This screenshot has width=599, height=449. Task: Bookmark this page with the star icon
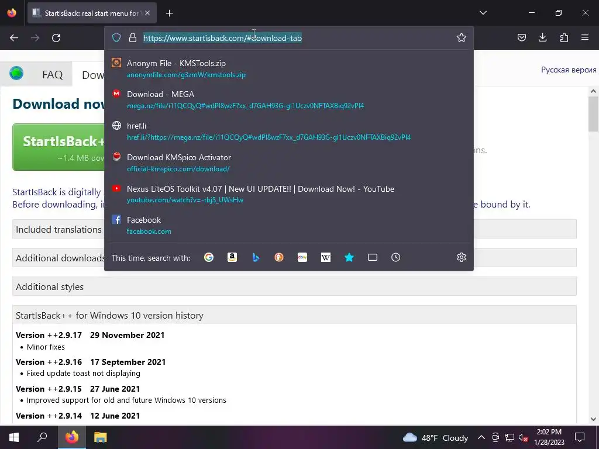(x=462, y=37)
